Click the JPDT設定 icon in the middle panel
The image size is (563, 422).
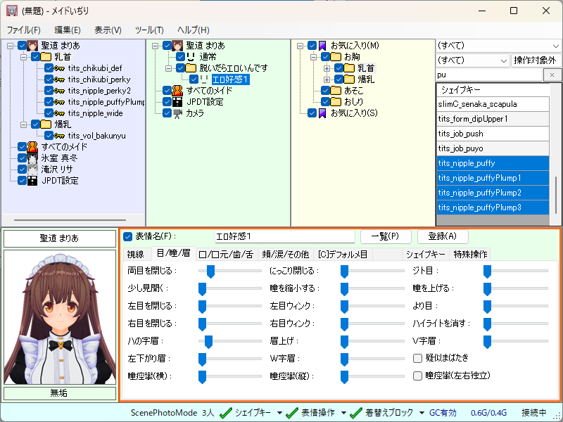point(178,102)
